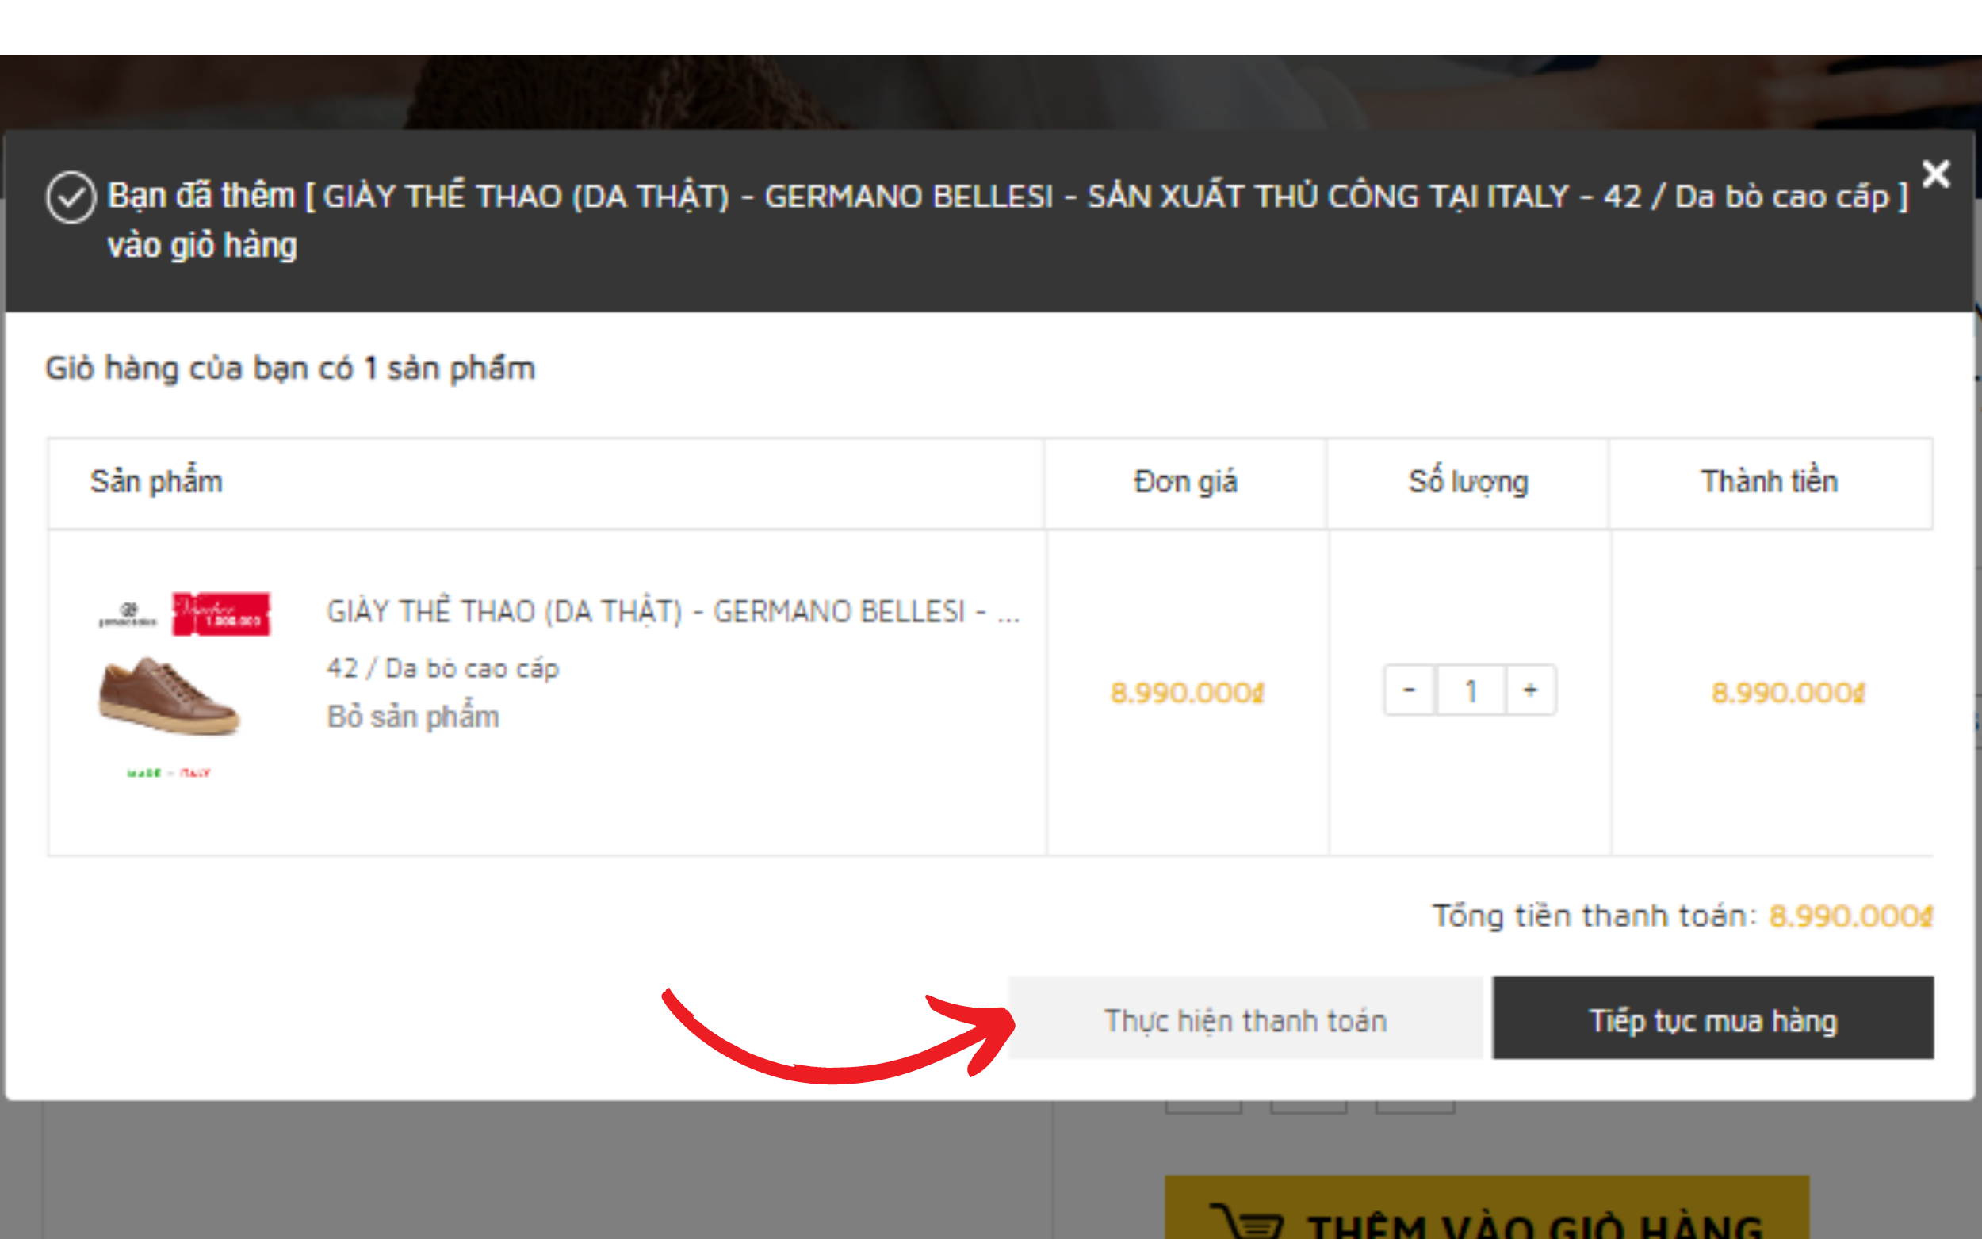Image resolution: width=1982 pixels, height=1239 pixels.
Task: Close the cart popup with X icon
Action: tap(1935, 174)
